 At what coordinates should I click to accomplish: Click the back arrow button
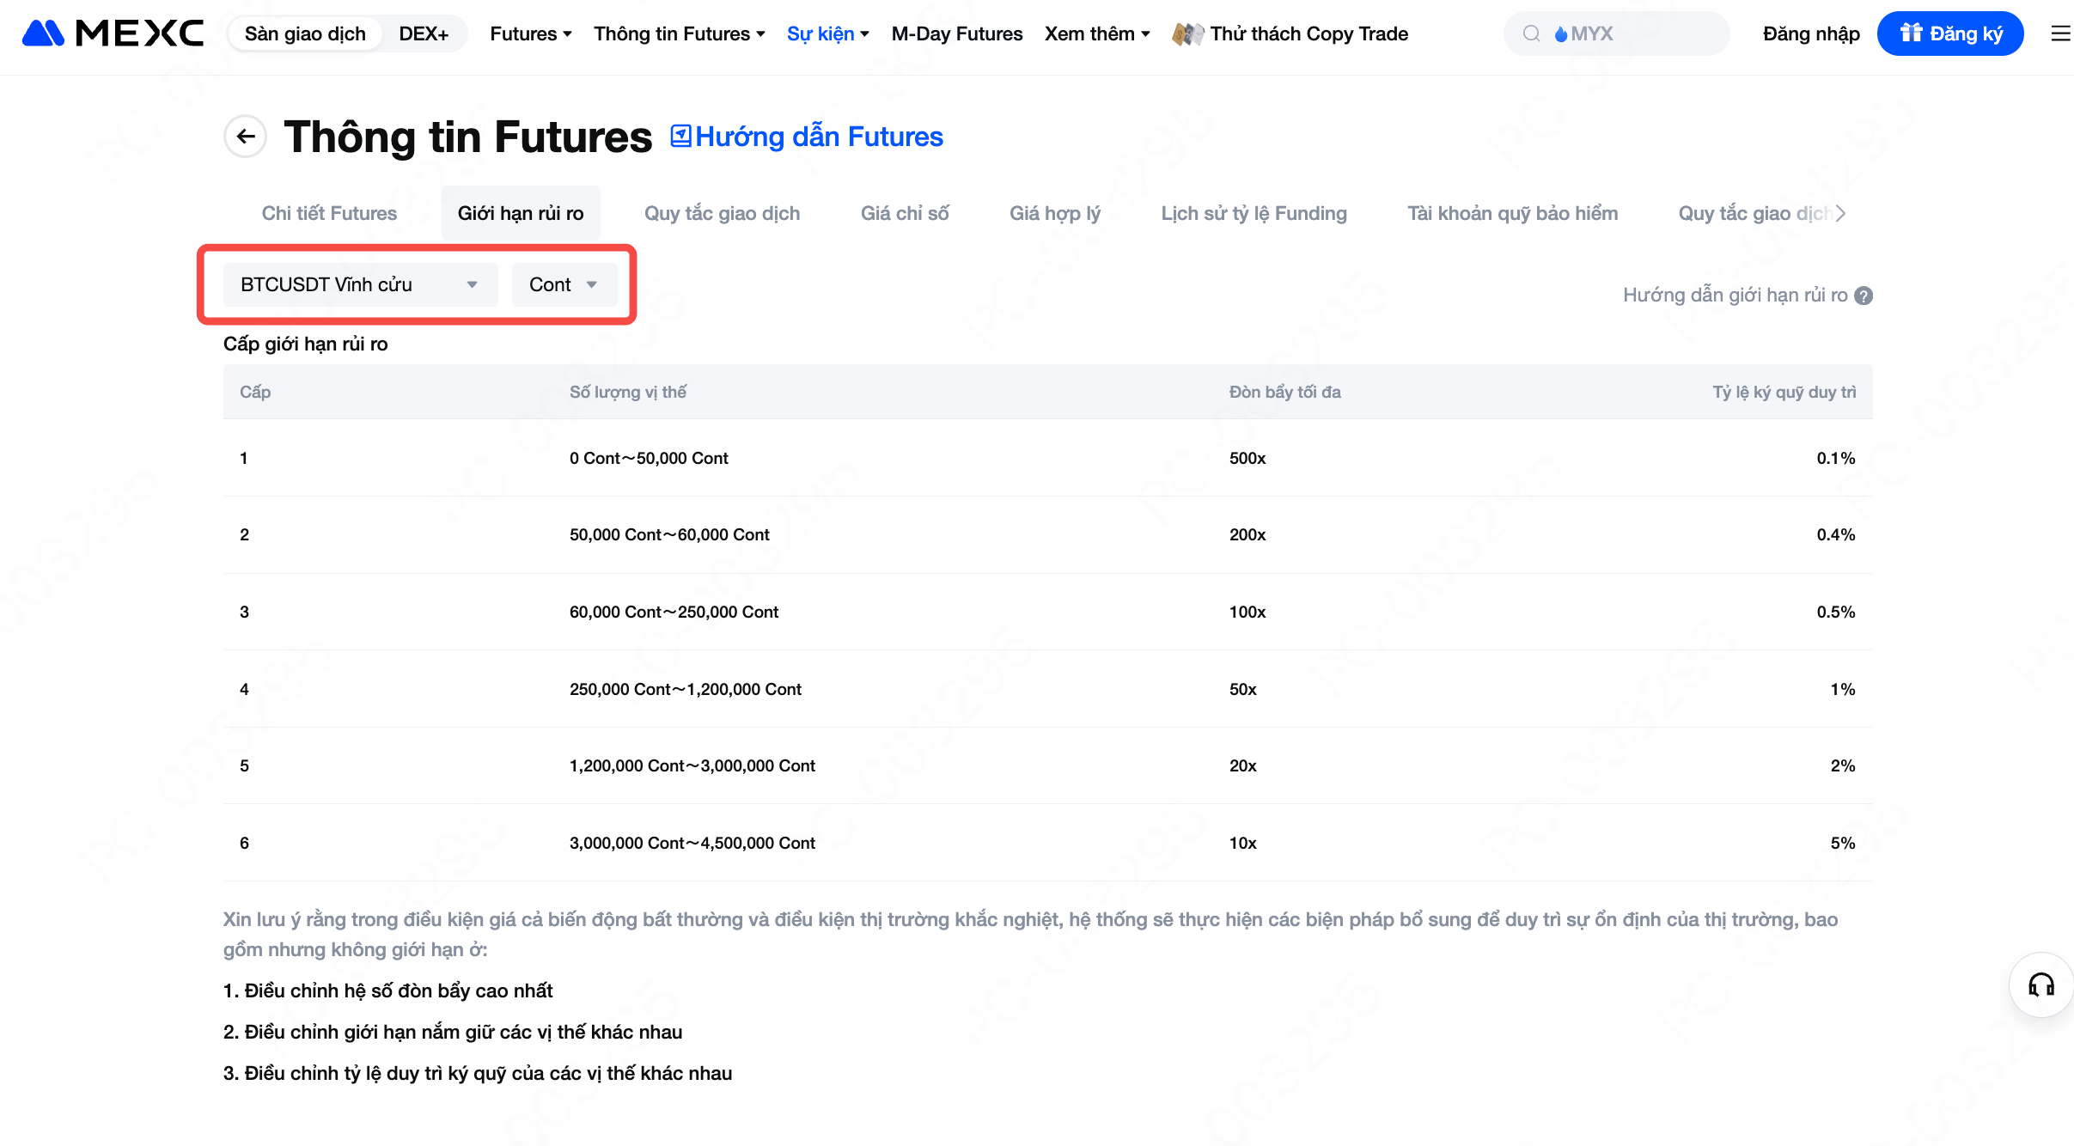[x=246, y=137]
